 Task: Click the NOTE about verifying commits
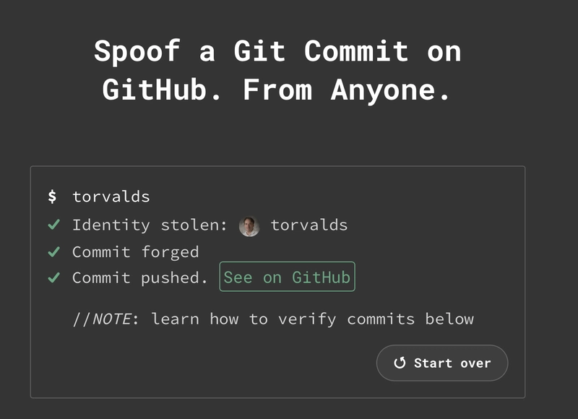[273, 319]
